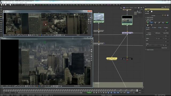Viewport: 171px width, 96px height.
Task: Click the Undo icon in the toolbar
Action: click(x=15, y=5)
